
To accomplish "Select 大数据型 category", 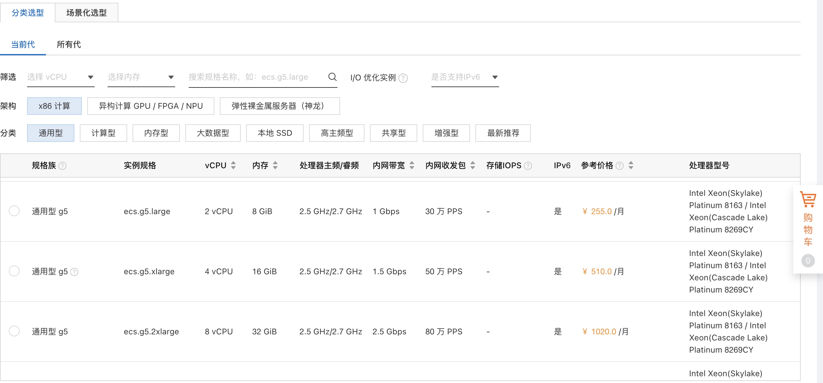I will [213, 133].
